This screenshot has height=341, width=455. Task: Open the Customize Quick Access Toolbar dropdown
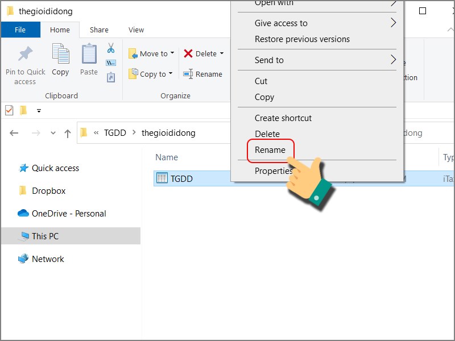click(x=39, y=111)
